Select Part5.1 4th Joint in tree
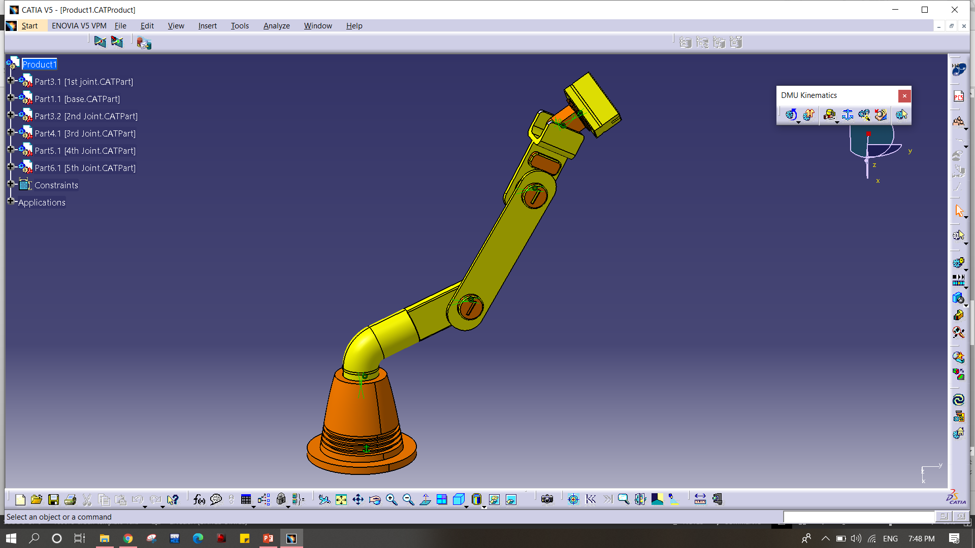Screen dimensions: 975x548 (x=85, y=151)
